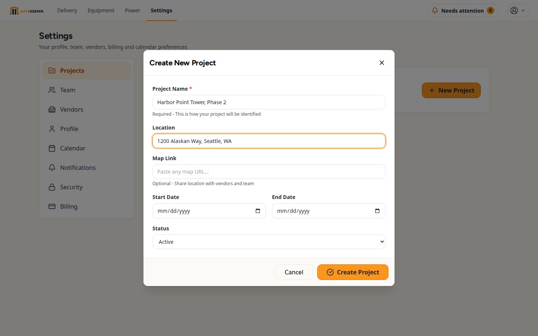Click the Create New Project title
The image size is (538, 336).
point(183,63)
